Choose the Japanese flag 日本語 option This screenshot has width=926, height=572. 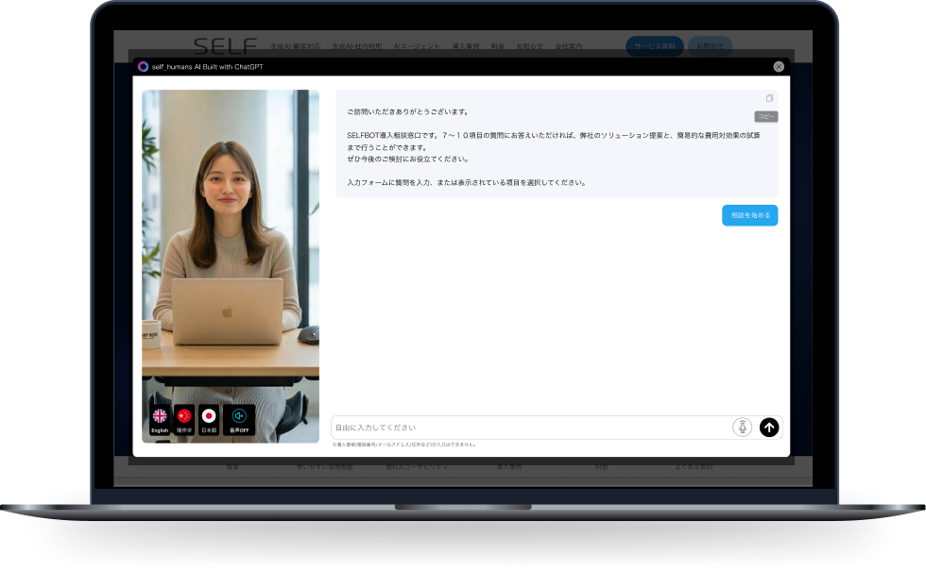(x=209, y=419)
